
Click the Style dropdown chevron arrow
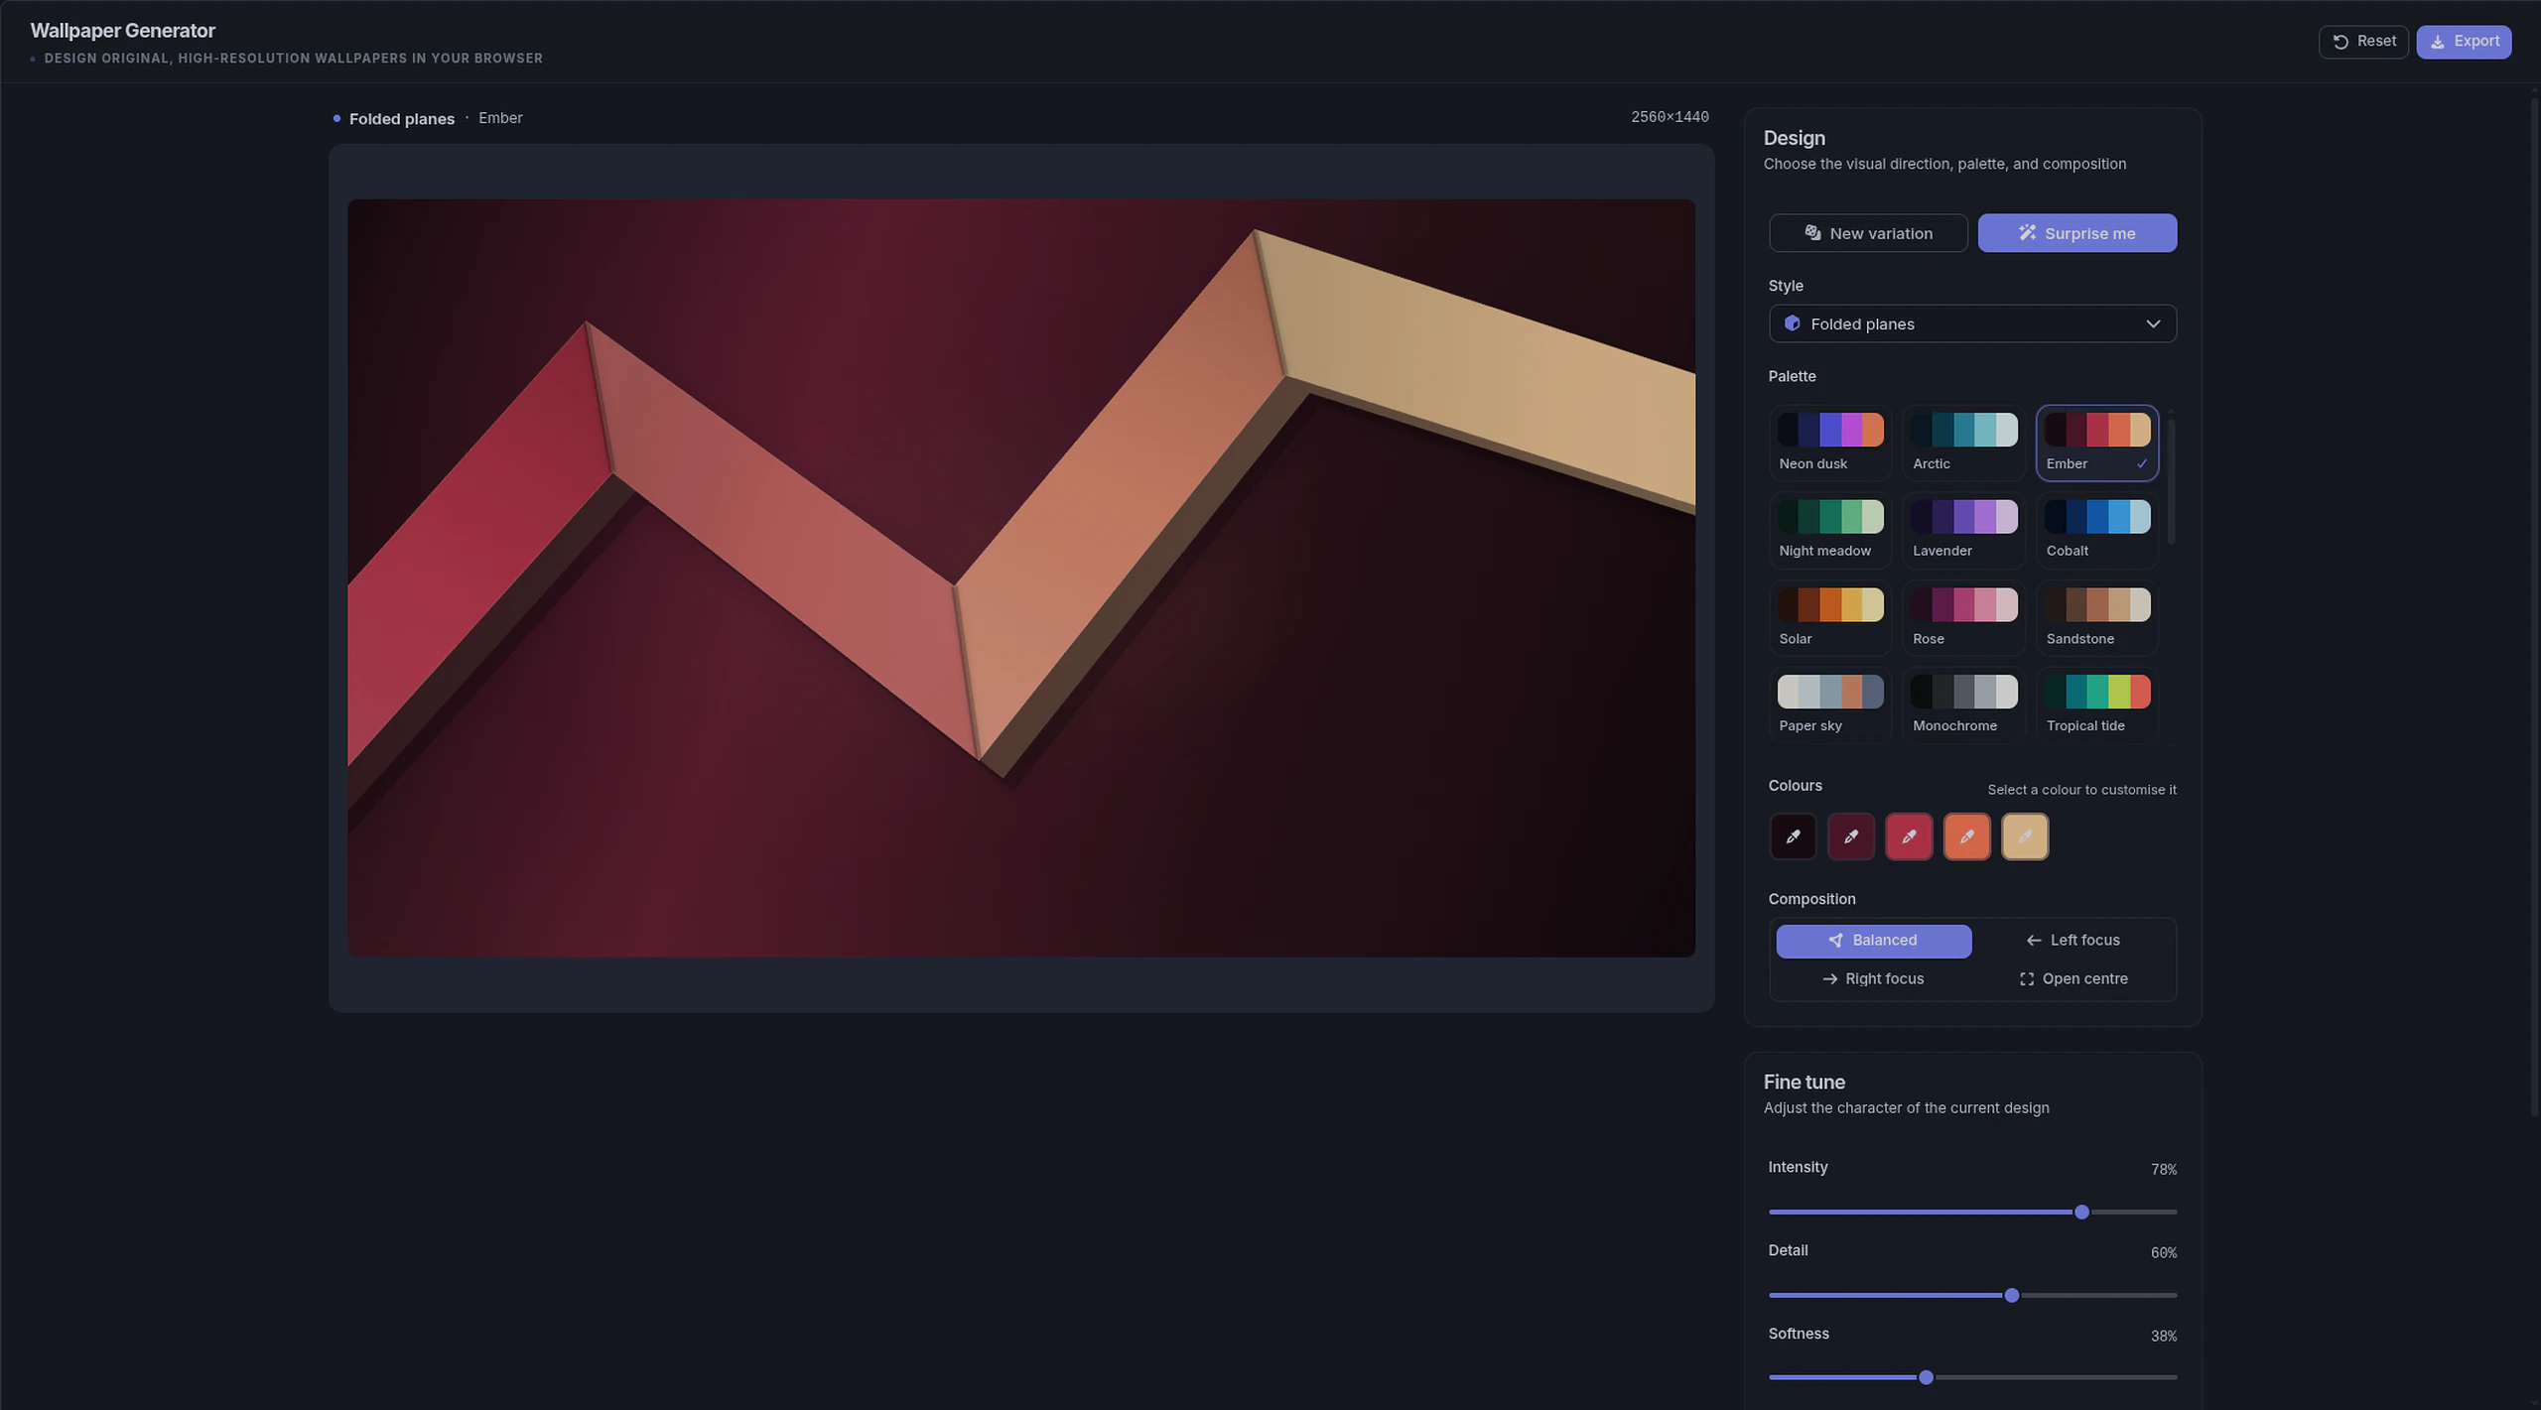pyautogui.click(x=2153, y=323)
